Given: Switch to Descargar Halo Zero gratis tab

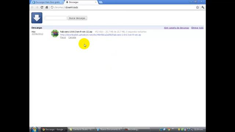Looking at the screenshot, I should point(47,2).
